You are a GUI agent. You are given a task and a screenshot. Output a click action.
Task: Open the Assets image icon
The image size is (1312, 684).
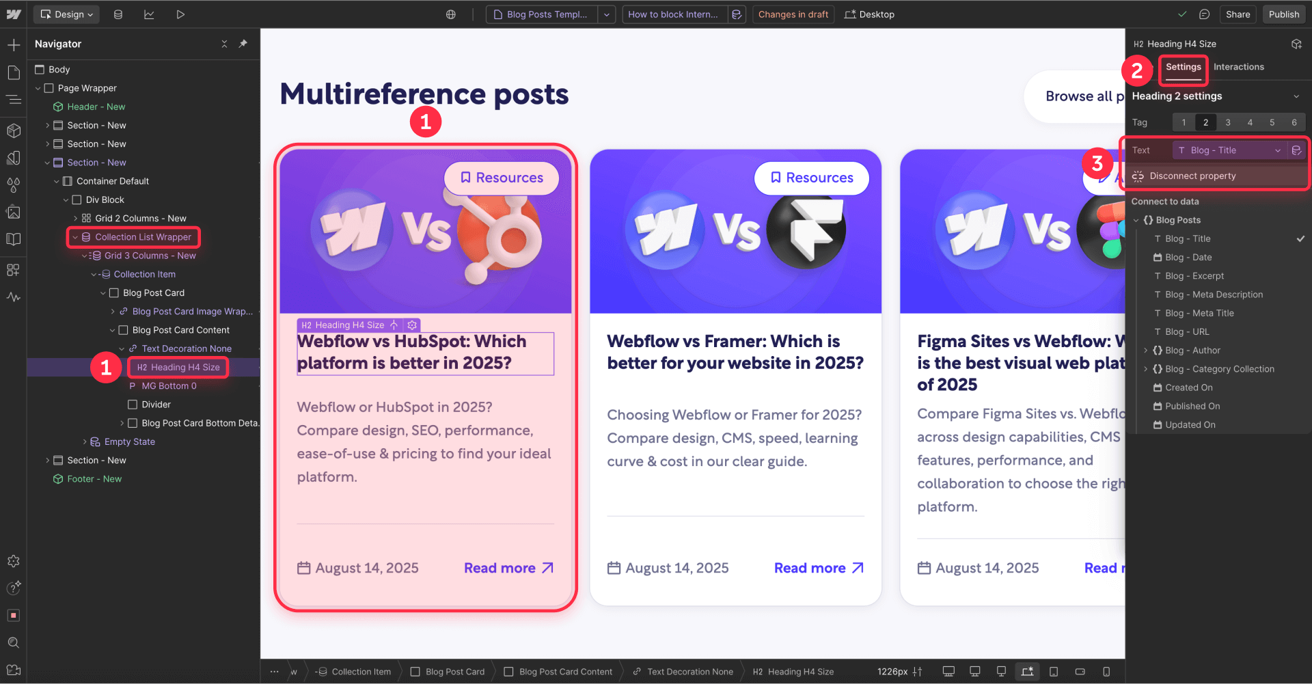pos(14,212)
